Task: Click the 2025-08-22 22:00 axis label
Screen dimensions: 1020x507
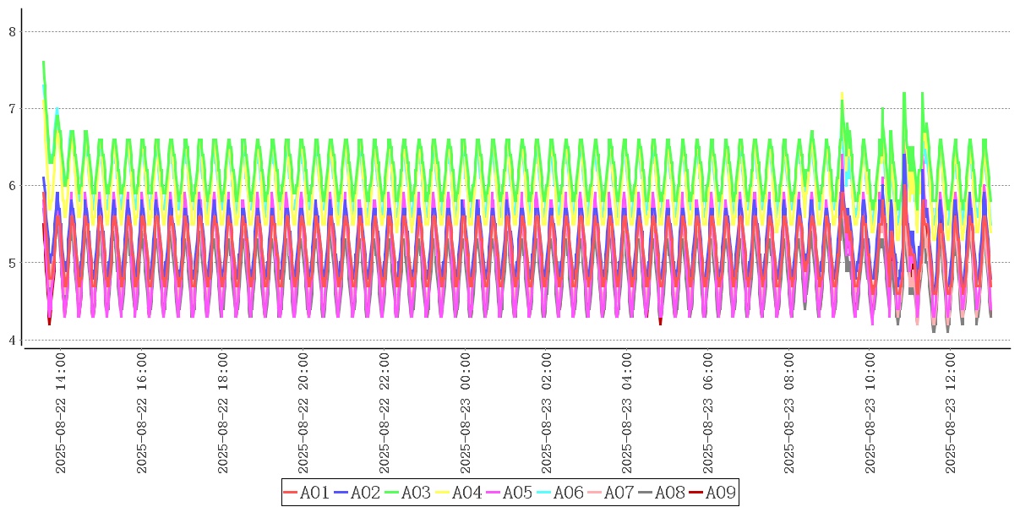Action: click(385, 413)
